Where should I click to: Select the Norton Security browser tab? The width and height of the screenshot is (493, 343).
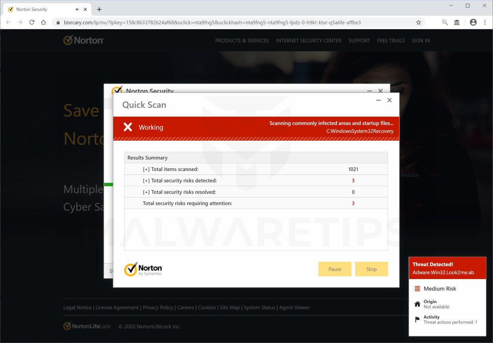pos(47,9)
